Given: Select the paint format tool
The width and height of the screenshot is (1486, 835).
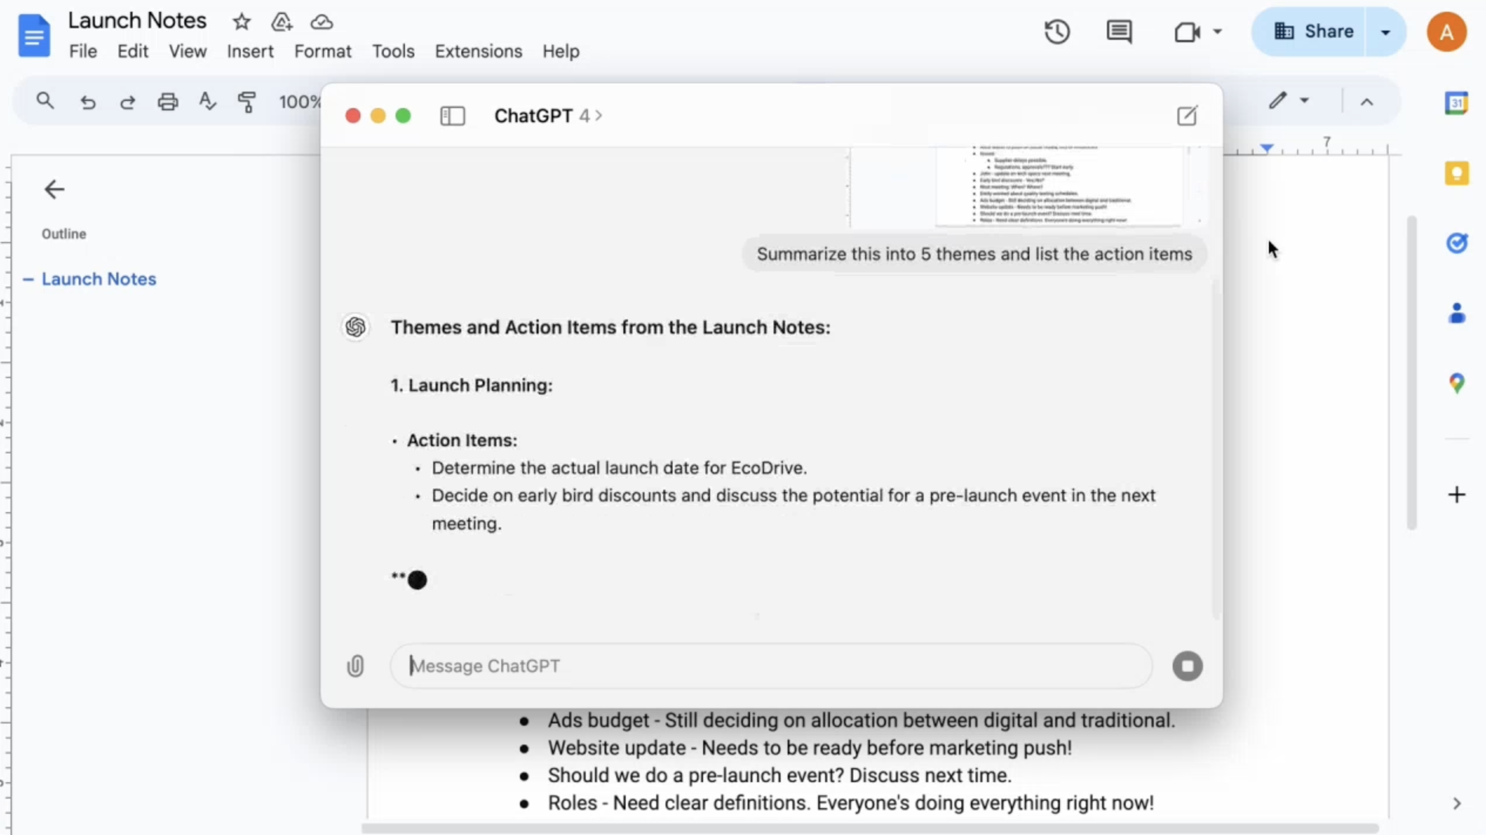Looking at the screenshot, I should click(246, 101).
